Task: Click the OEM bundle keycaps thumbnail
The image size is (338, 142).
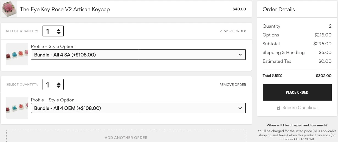Action: (17, 108)
